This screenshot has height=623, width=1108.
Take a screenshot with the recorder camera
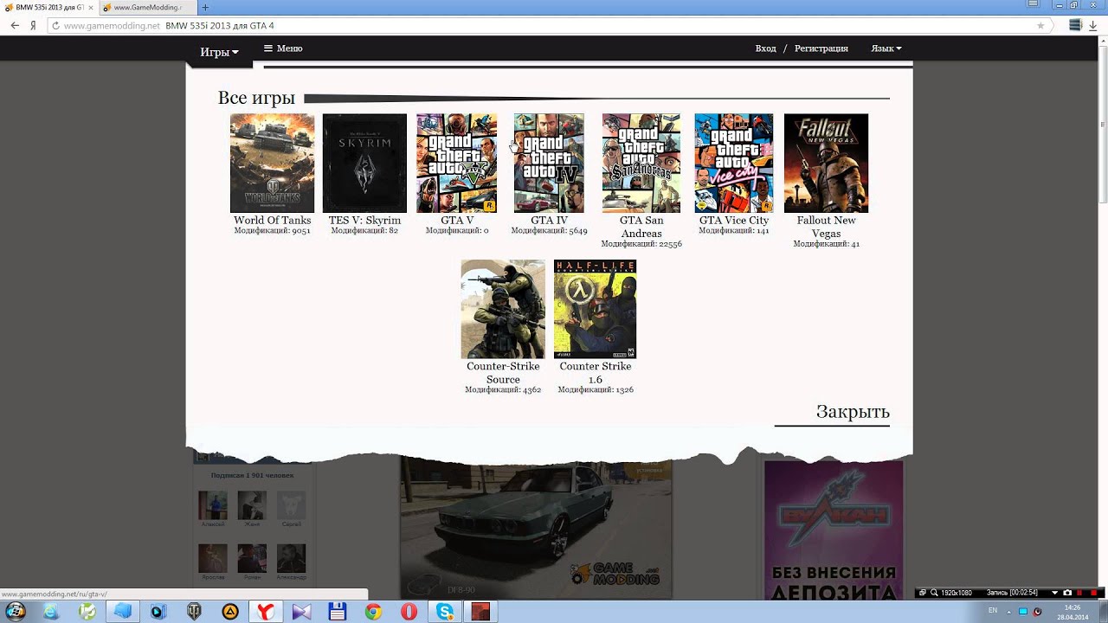[1067, 593]
